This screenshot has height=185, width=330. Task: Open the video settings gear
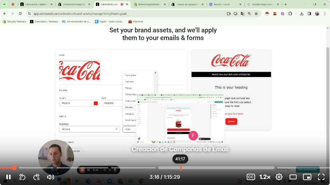coord(279,177)
